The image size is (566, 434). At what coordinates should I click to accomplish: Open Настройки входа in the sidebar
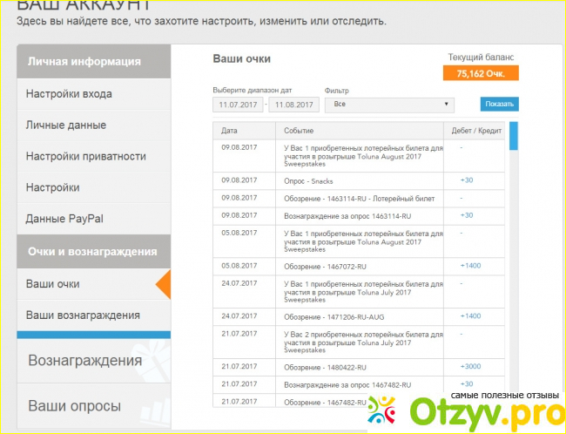(69, 93)
